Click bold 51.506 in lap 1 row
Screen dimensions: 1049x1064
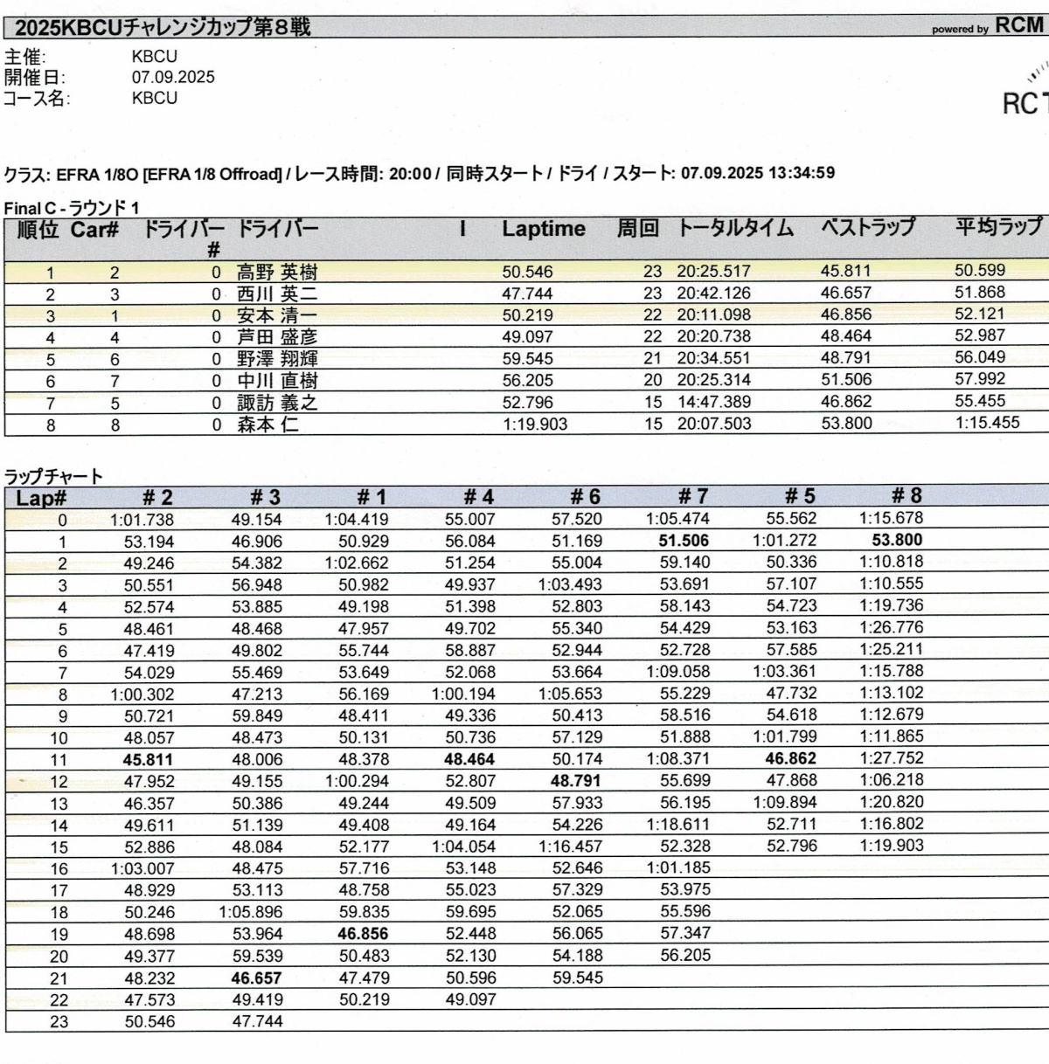click(684, 541)
